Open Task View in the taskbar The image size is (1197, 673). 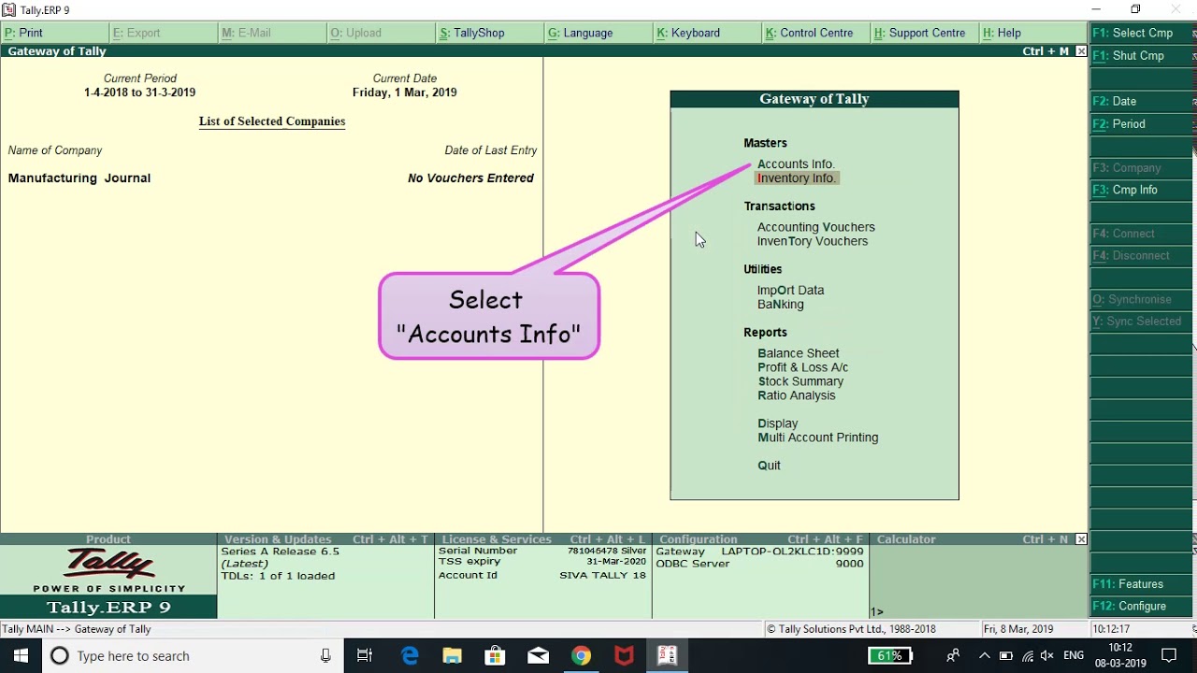click(x=365, y=655)
